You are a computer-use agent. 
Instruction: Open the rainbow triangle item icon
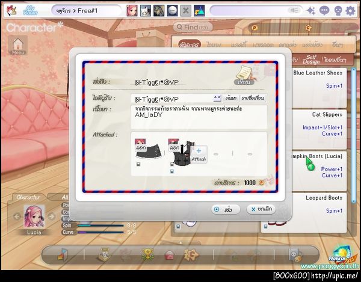[x=199, y=11]
